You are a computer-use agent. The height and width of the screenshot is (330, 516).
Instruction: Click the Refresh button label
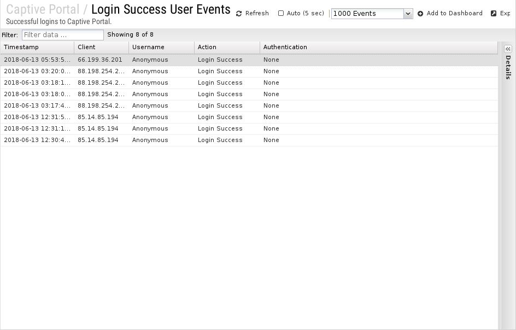pos(257,13)
